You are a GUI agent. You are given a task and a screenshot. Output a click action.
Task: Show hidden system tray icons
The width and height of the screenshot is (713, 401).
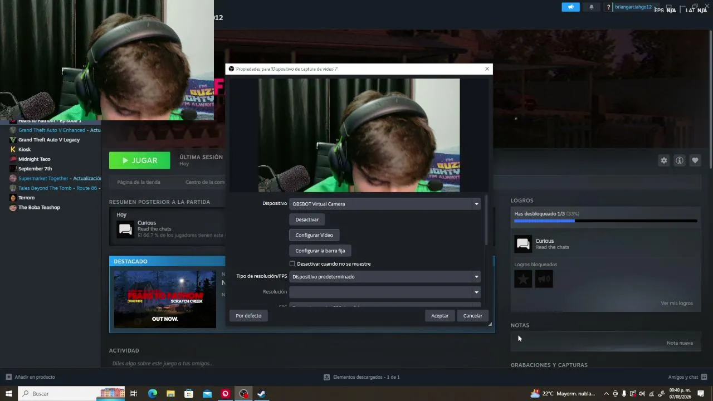click(x=607, y=394)
